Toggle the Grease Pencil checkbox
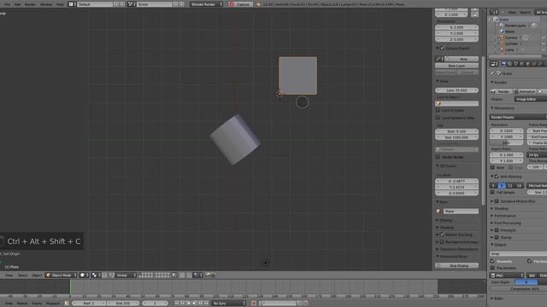The height and width of the screenshot is (307, 547). [442, 48]
